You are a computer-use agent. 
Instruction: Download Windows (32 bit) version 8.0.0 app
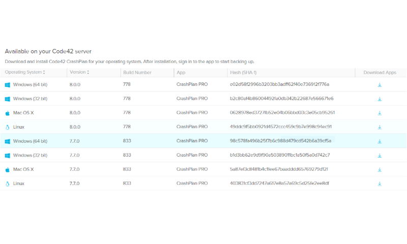pos(380,99)
